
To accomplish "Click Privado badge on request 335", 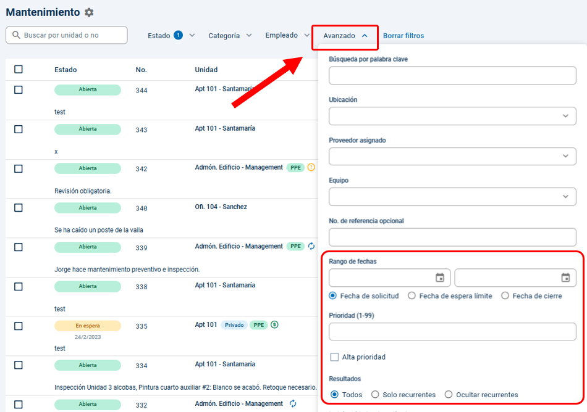I will click(x=234, y=325).
